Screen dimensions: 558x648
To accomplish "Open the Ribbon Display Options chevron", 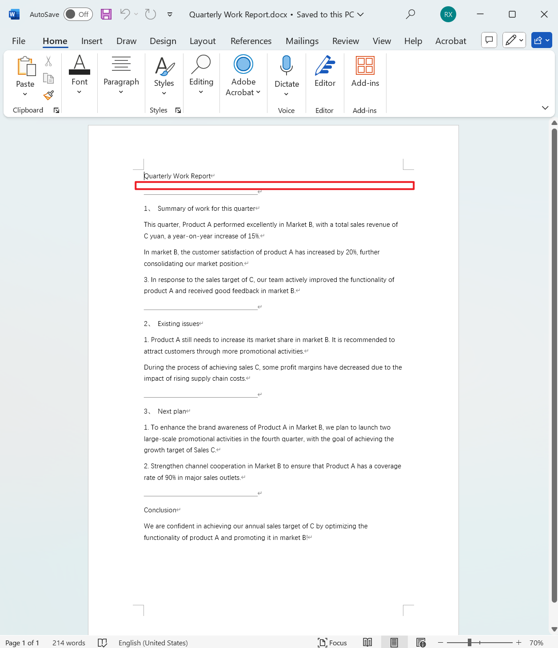I will pyautogui.click(x=545, y=108).
